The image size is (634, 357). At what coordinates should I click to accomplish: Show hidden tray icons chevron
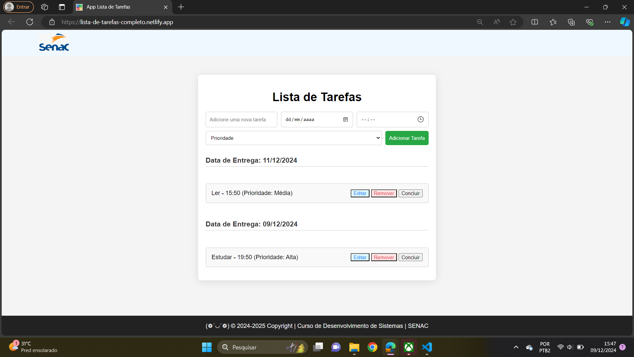(x=516, y=347)
